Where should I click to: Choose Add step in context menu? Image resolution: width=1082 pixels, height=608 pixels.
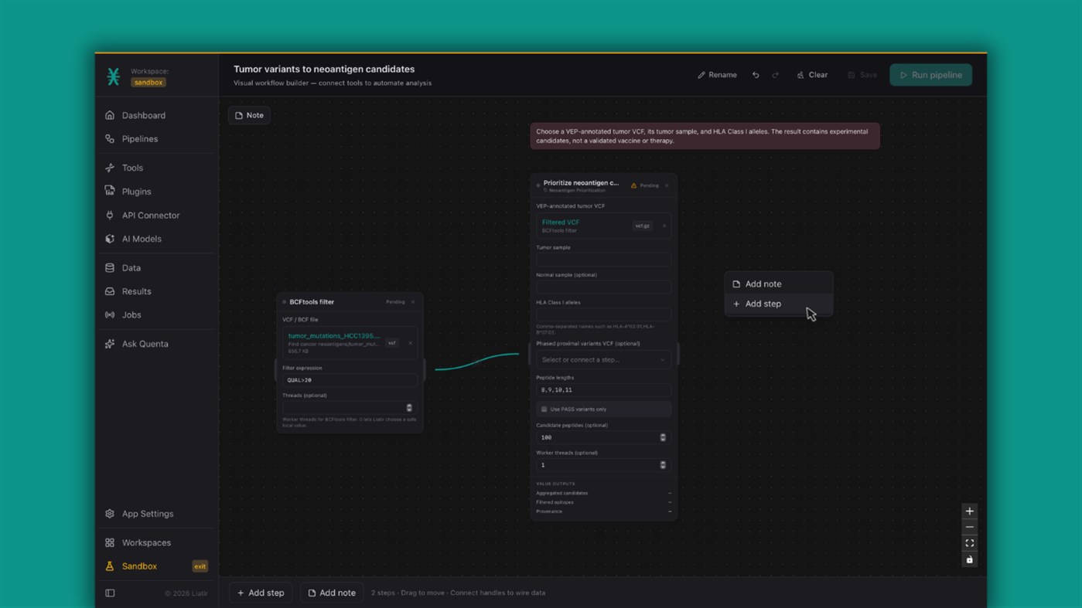point(779,304)
